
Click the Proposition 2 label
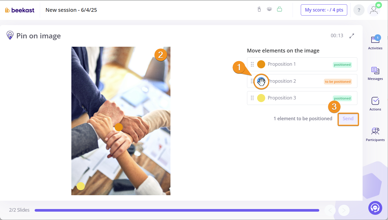point(282,81)
